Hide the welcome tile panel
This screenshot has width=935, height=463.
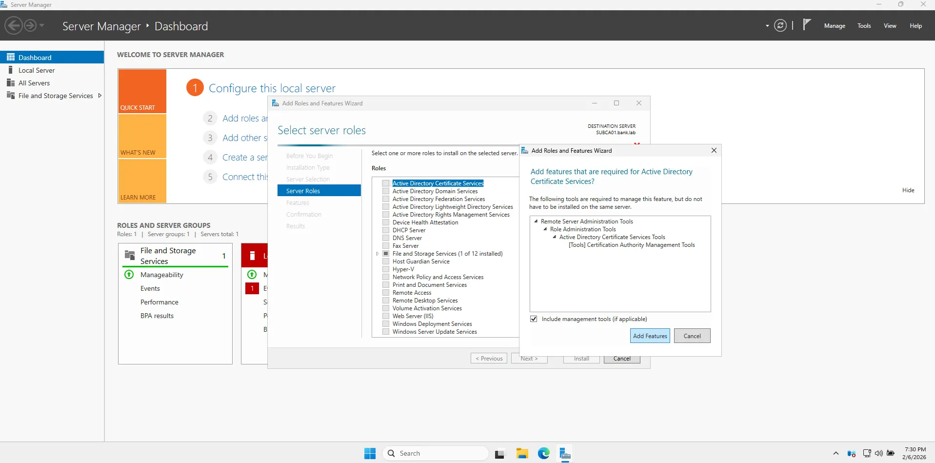pyautogui.click(x=908, y=190)
